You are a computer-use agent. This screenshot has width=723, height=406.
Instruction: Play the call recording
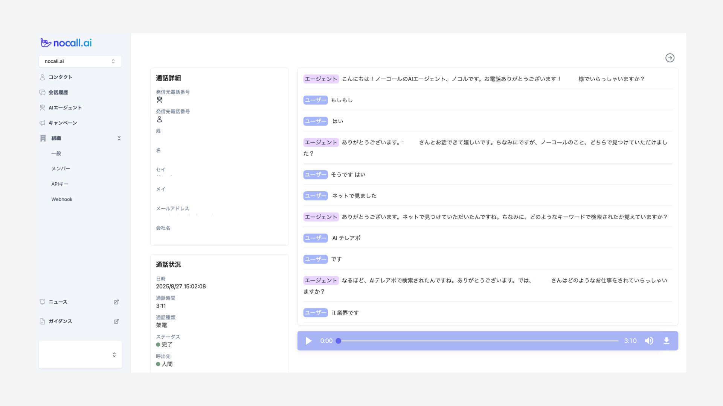click(x=308, y=341)
